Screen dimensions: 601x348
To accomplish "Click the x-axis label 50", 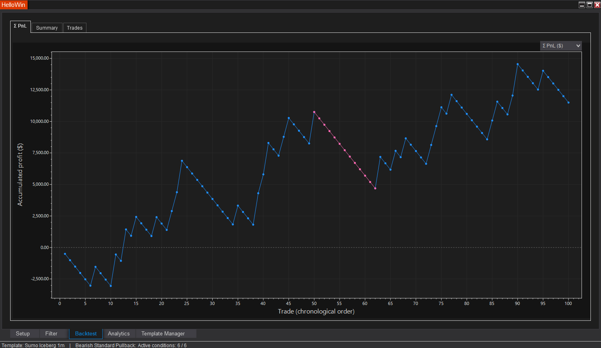I will 314,303.
